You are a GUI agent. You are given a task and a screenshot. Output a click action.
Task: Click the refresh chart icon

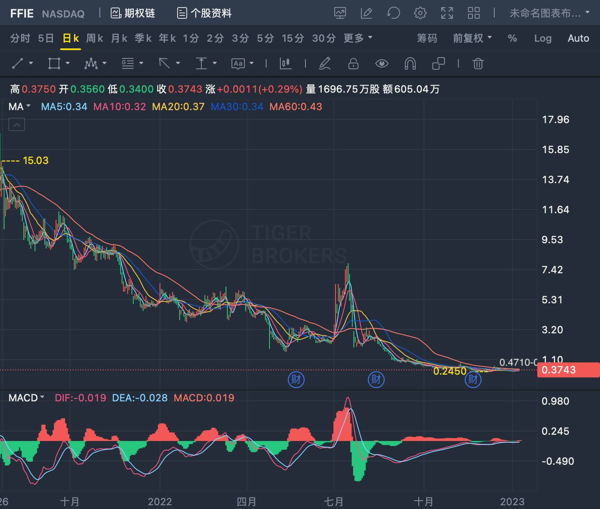(x=393, y=13)
